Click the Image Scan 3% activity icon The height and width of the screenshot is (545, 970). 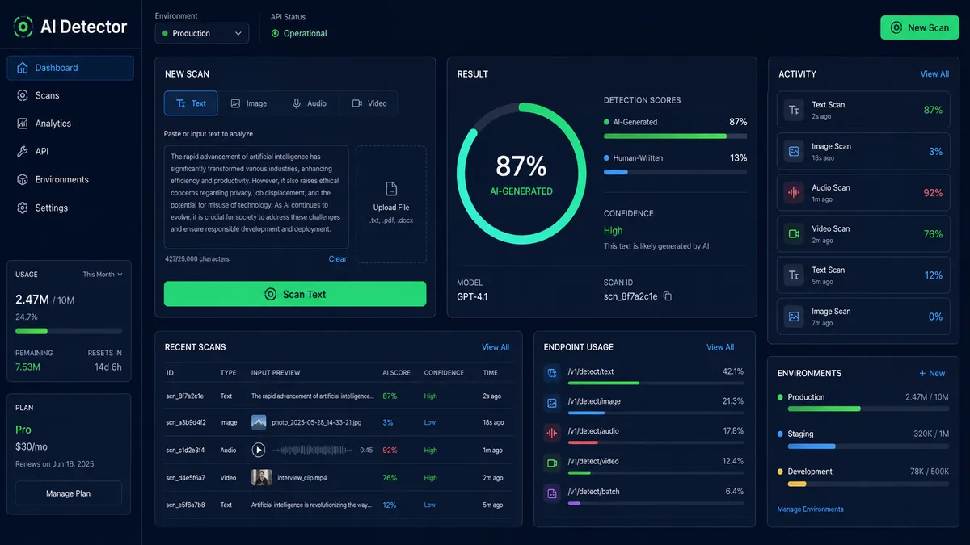coord(795,151)
